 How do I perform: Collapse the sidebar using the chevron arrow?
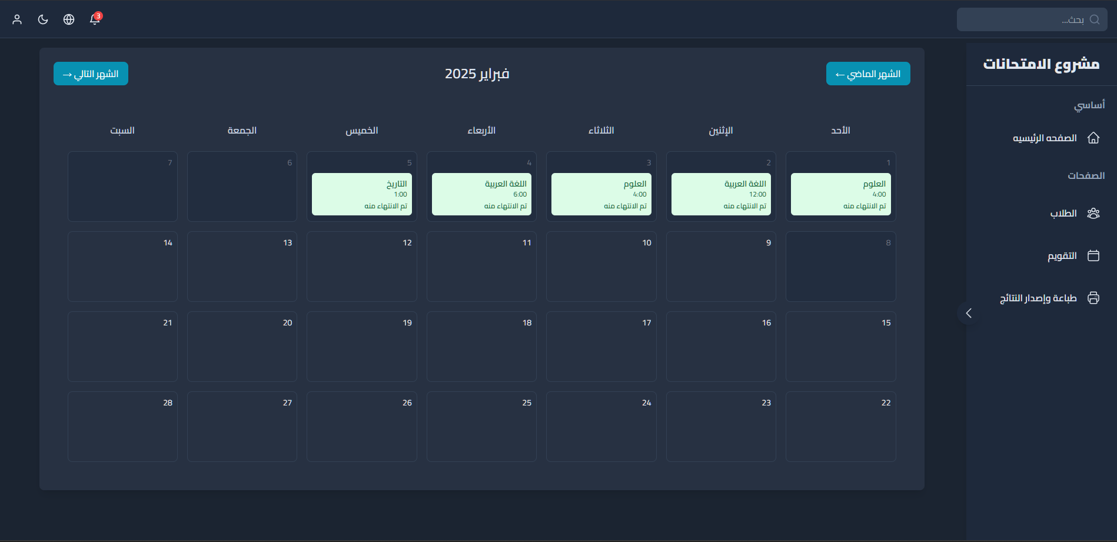pos(969,312)
